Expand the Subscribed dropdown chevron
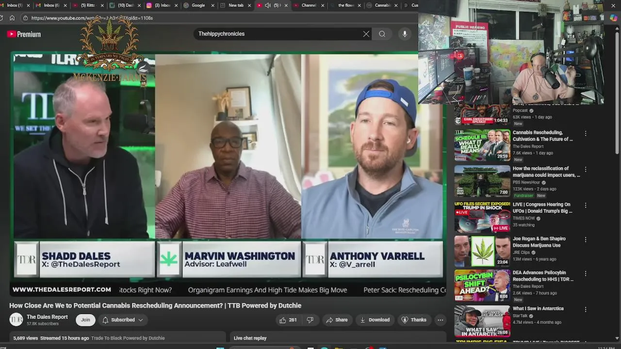 click(x=141, y=320)
